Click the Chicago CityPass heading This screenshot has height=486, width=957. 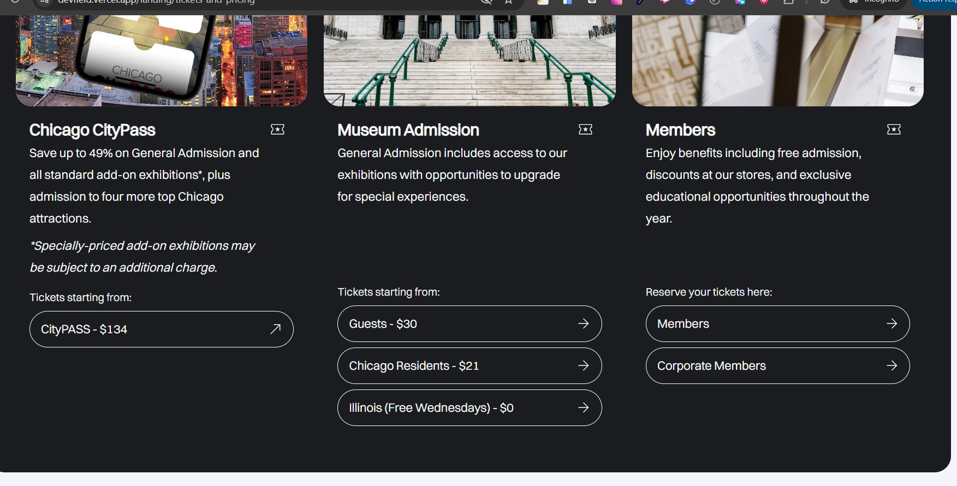click(92, 130)
